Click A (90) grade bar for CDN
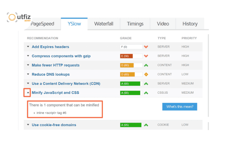 (x=131, y=83)
